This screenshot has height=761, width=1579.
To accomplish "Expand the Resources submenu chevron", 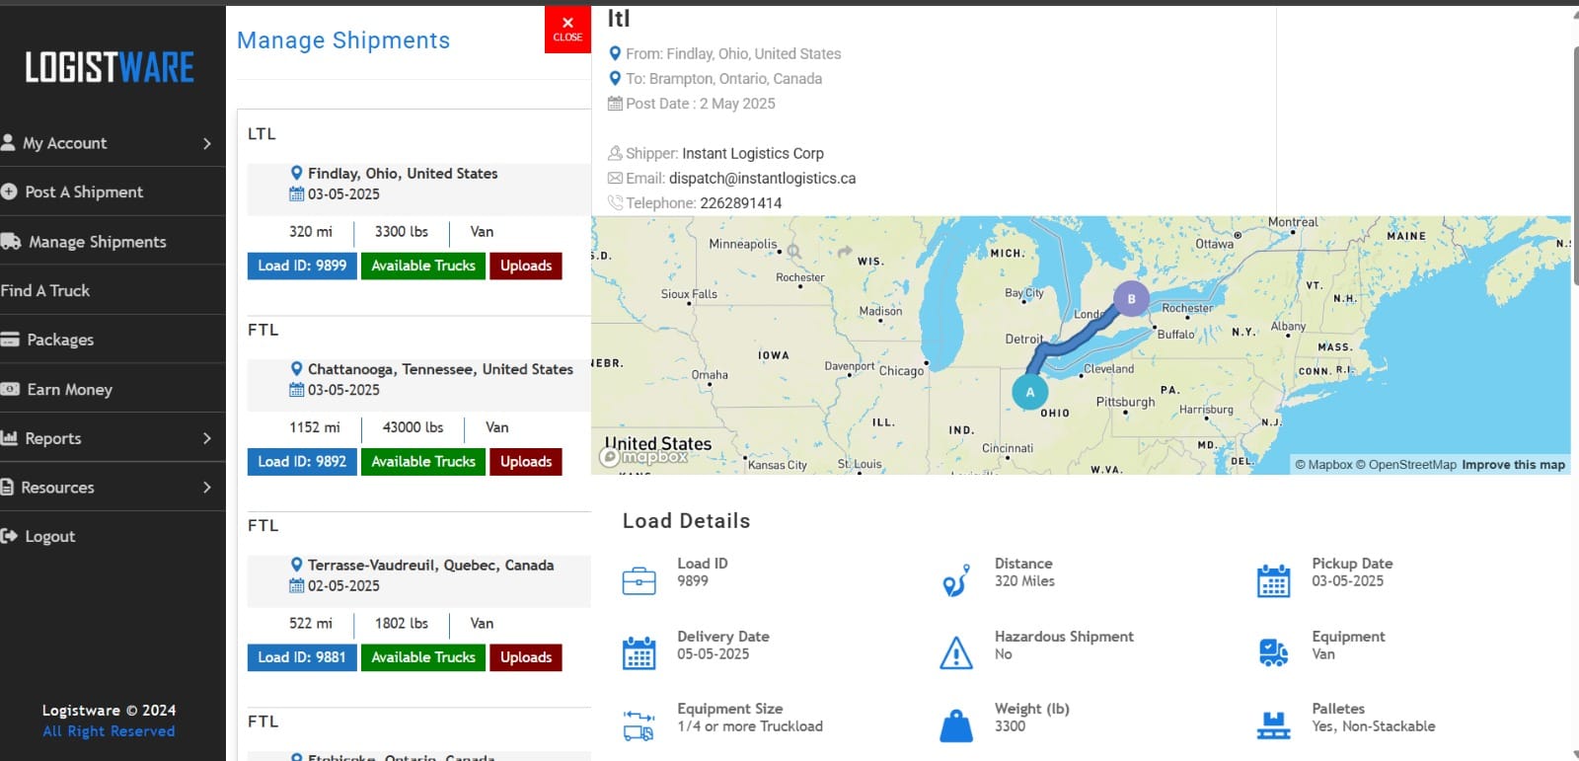I will (206, 488).
